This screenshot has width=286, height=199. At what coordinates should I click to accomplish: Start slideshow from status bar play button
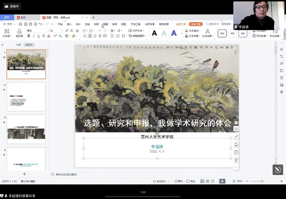pyautogui.click(x=222, y=181)
